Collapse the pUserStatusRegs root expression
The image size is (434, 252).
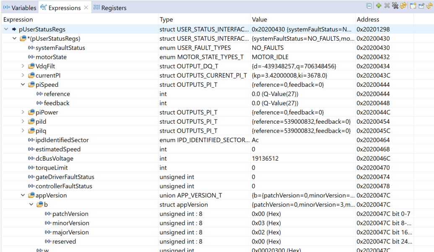pyautogui.click(x=6, y=29)
